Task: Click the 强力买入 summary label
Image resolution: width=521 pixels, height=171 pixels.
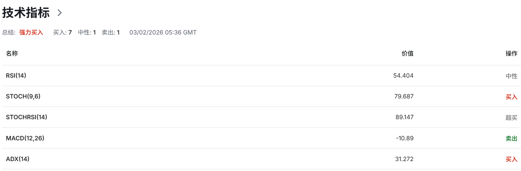Action: (x=31, y=33)
